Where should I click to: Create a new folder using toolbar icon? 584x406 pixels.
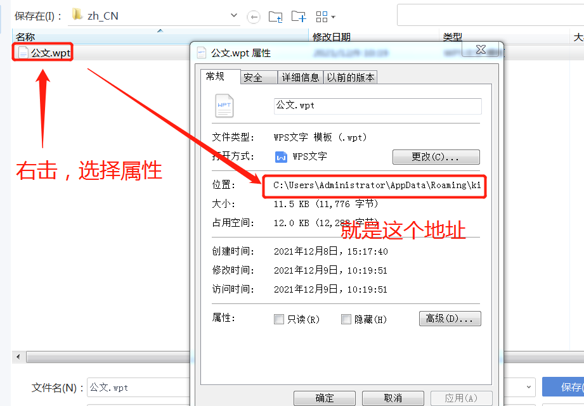(298, 16)
